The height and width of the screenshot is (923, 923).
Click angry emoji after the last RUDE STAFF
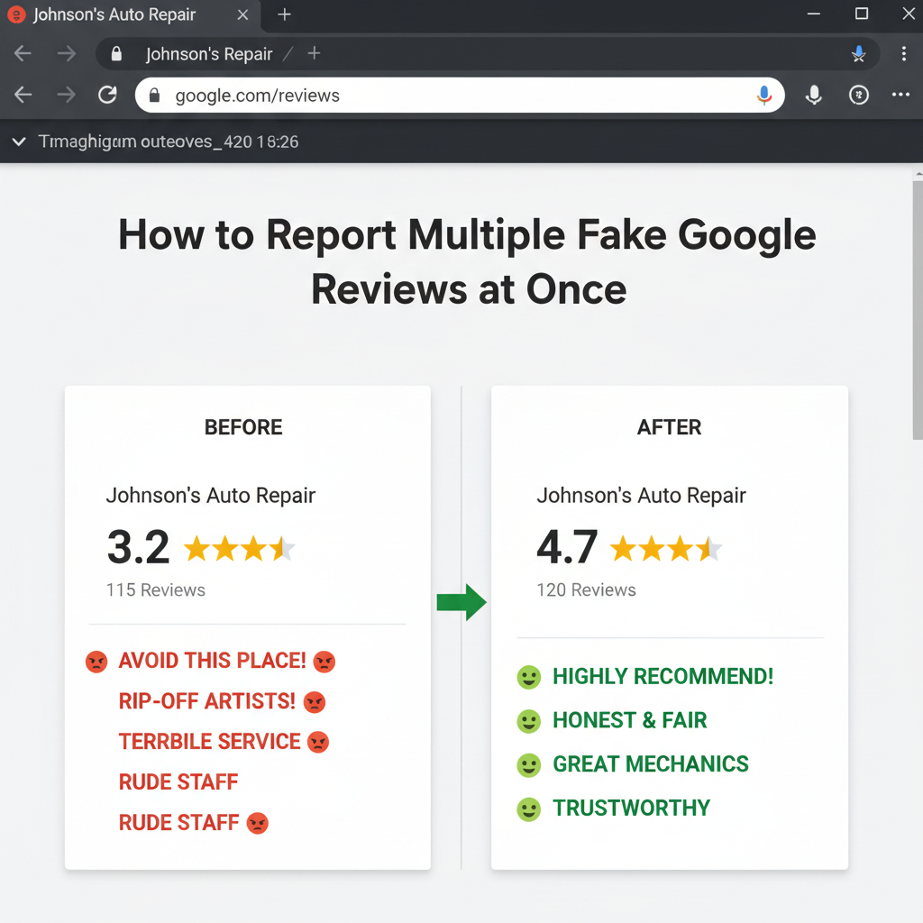click(x=257, y=823)
